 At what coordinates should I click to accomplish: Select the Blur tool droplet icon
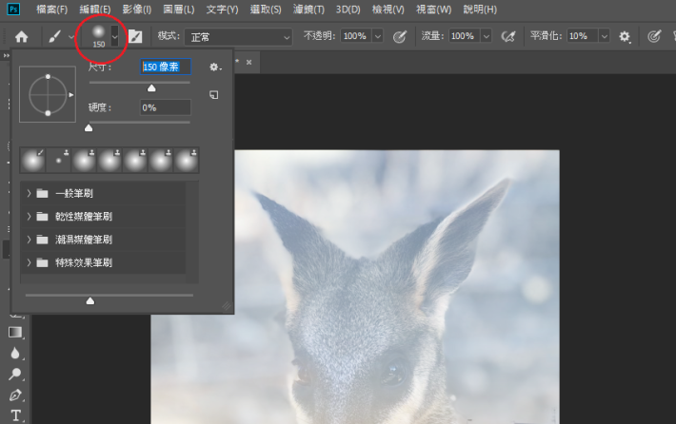[15, 353]
